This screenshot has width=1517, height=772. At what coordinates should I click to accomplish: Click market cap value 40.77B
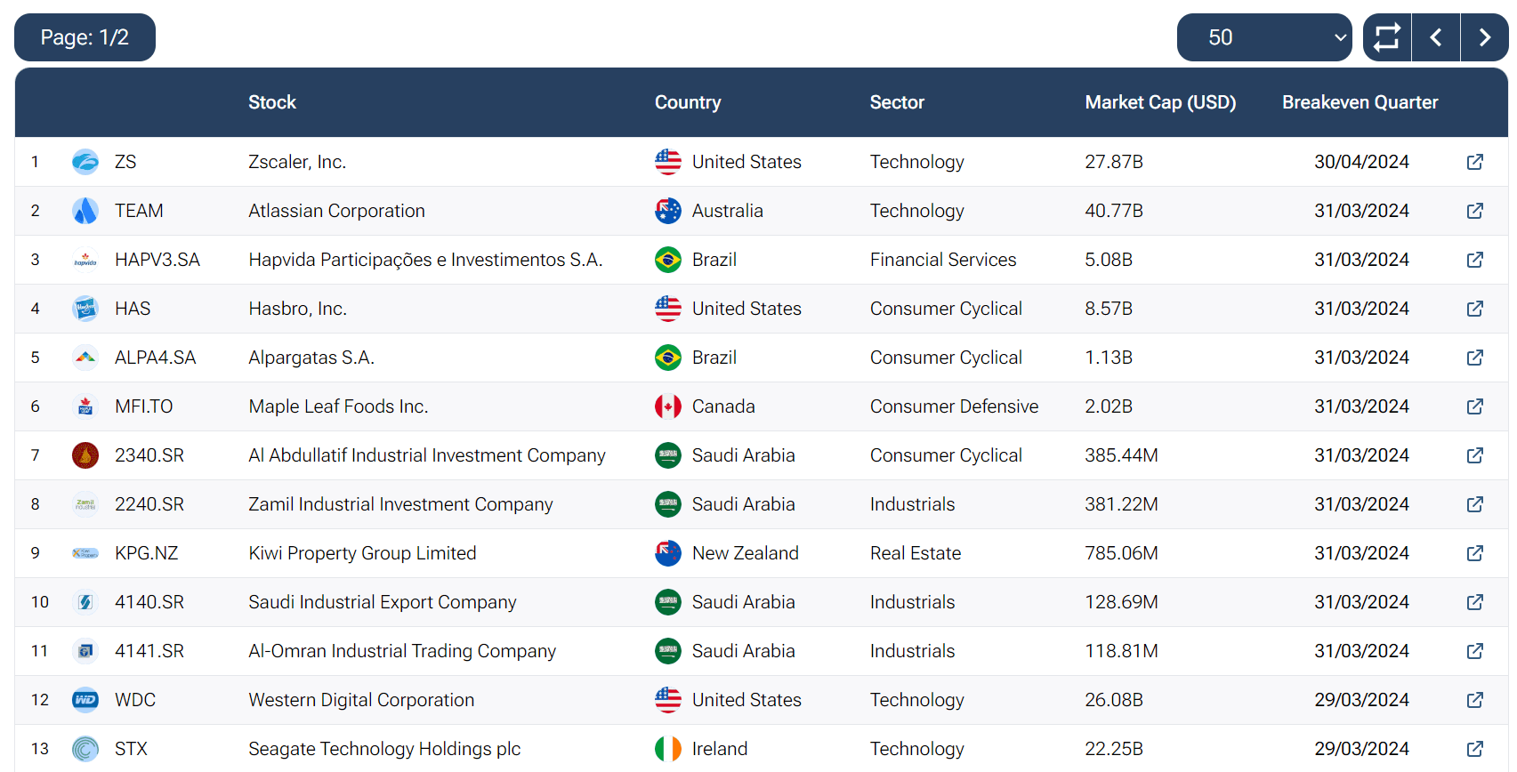pos(1114,211)
